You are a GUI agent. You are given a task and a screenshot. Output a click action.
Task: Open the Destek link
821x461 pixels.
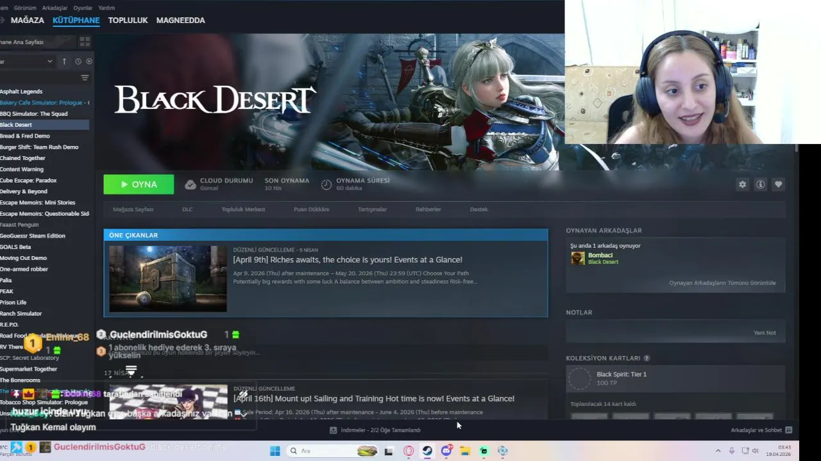click(478, 209)
